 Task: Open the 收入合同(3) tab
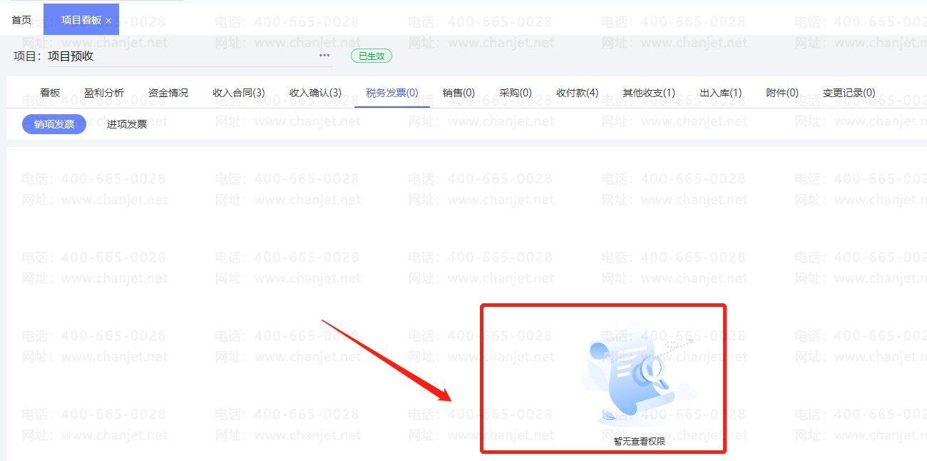(239, 93)
